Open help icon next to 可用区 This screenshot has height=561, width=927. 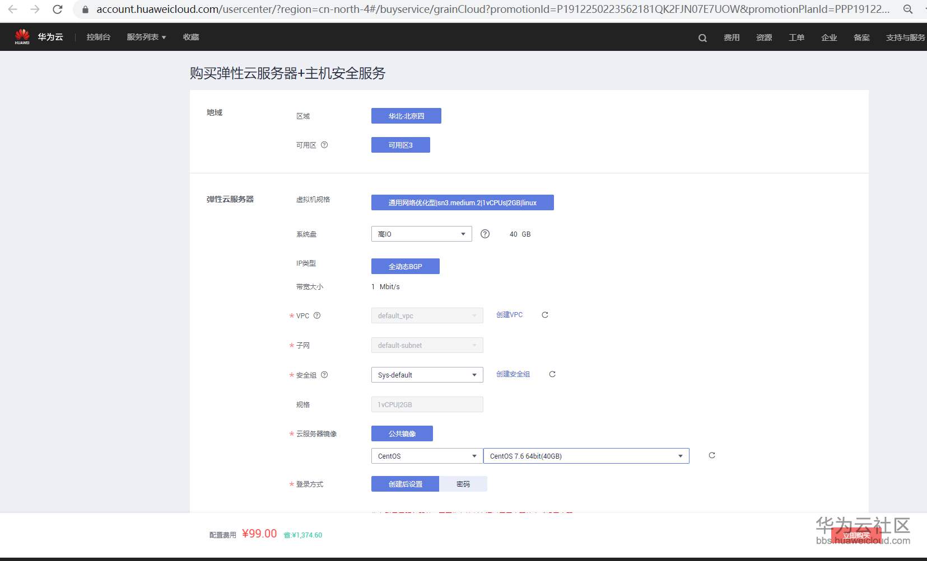(x=324, y=145)
